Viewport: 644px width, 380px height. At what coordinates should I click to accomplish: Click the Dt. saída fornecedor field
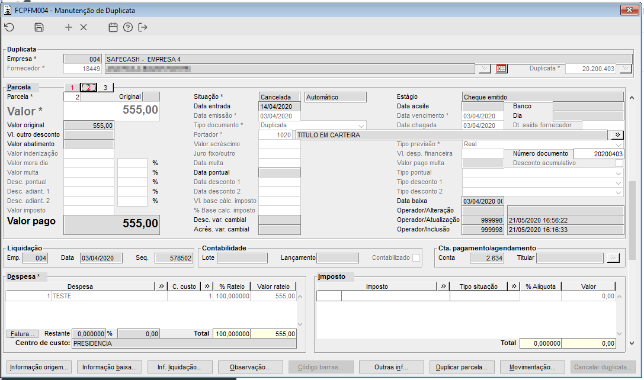[603, 125]
